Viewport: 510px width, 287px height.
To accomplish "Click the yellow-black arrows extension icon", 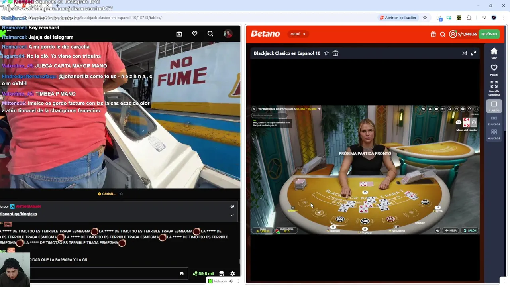I will click(x=459, y=18).
